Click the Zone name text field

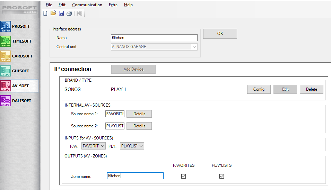(x=135, y=176)
